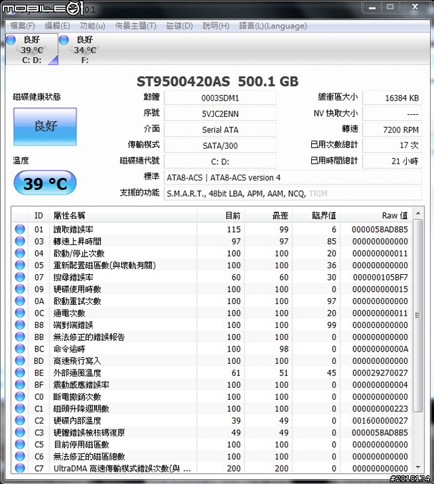The height and width of the screenshot is (484, 434).
Task: Click the status icon for attribute 09
Action: pyautogui.click(x=20, y=289)
